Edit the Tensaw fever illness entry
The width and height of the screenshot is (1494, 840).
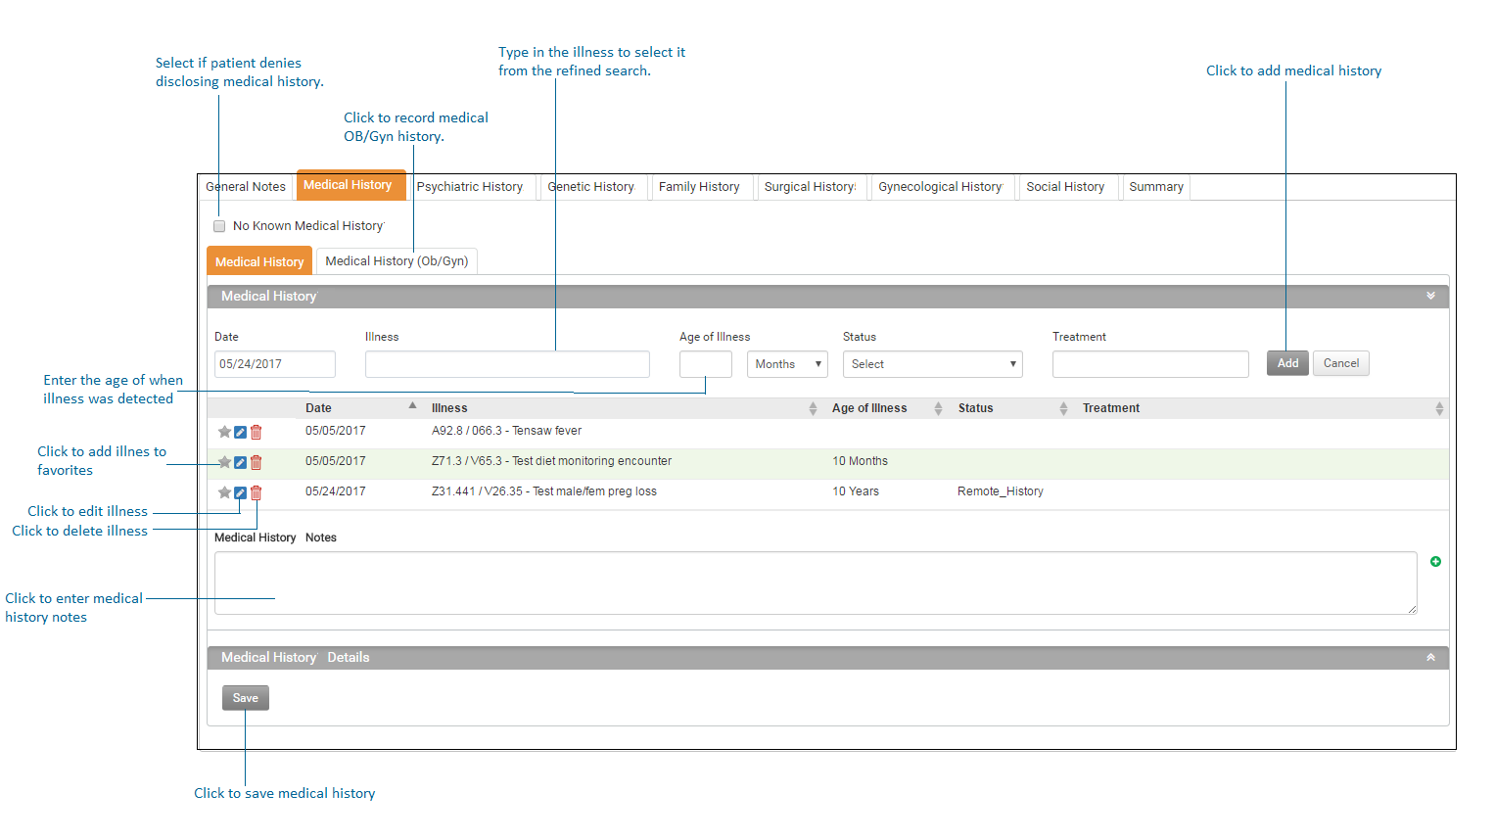(x=240, y=432)
